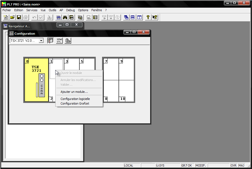Image resolution: width=252 pixels, height=169 pixels.
Task: Open the TSX 3721 V2.0 processor dropdown
Action: (41, 41)
